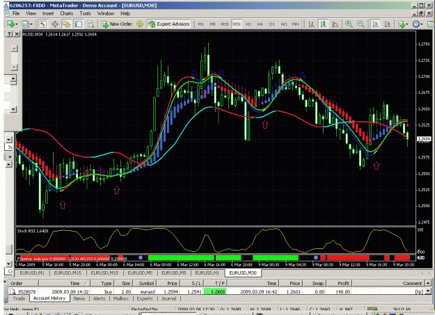Sort history by the Symbol column header

tap(144, 283)
